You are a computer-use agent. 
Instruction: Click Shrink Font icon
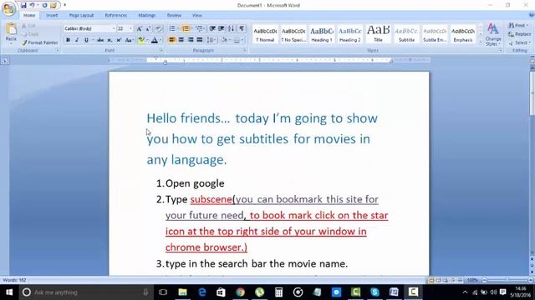(149, 29)
